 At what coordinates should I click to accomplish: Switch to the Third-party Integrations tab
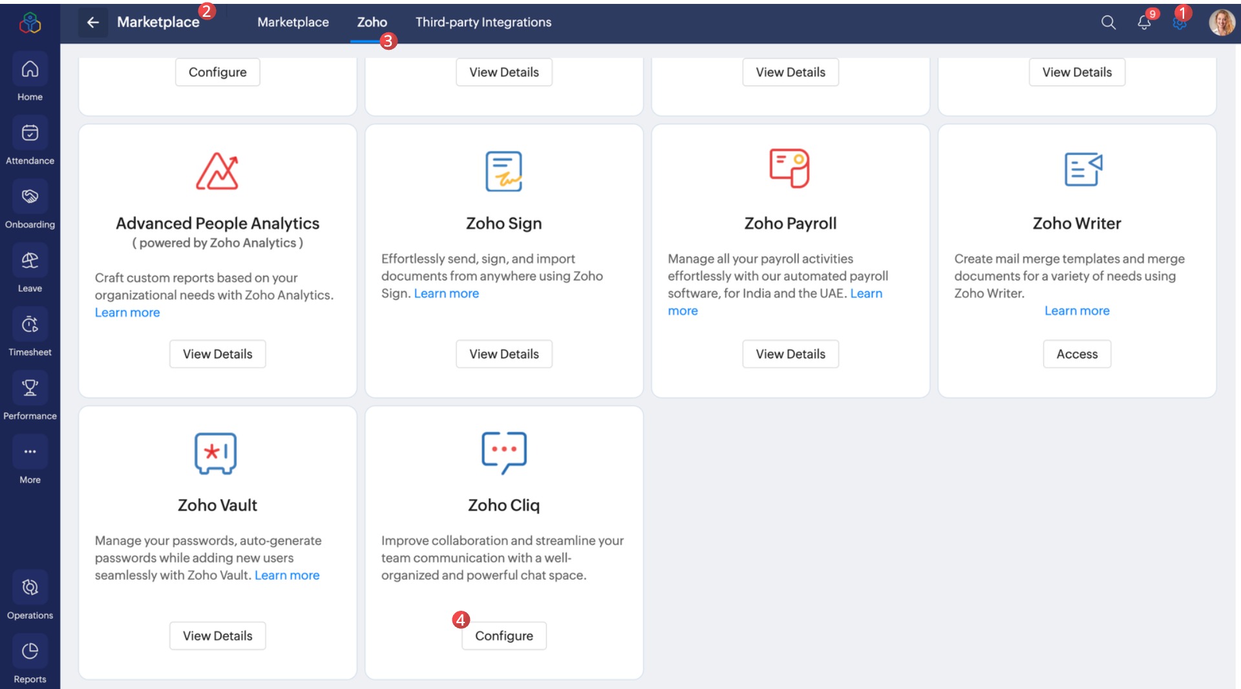pyautogui.click(x=483, y=22)
